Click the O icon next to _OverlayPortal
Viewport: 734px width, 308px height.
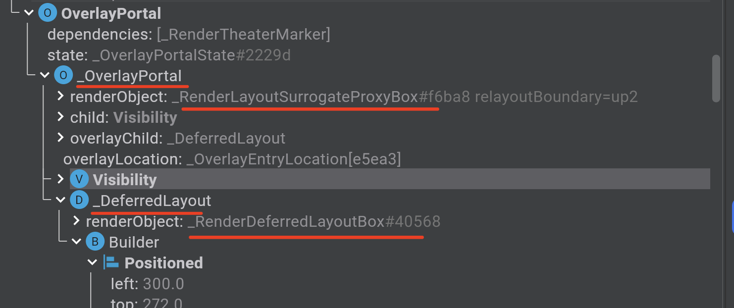[x=63, y=76]
